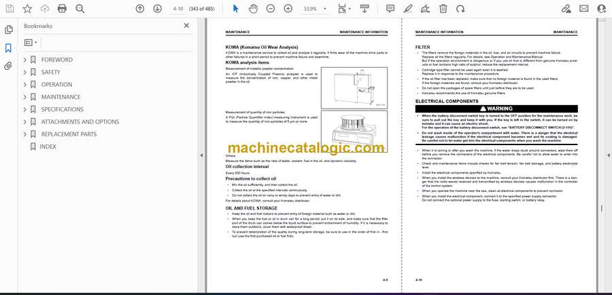Open the Find text magnifier tool
This screenshot has width=612, height=295.
coord(80,9)
